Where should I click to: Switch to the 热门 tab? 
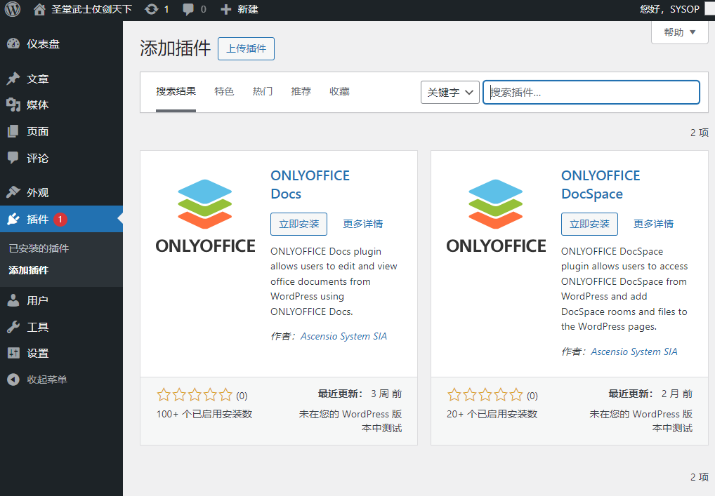[x=263, y=91]
